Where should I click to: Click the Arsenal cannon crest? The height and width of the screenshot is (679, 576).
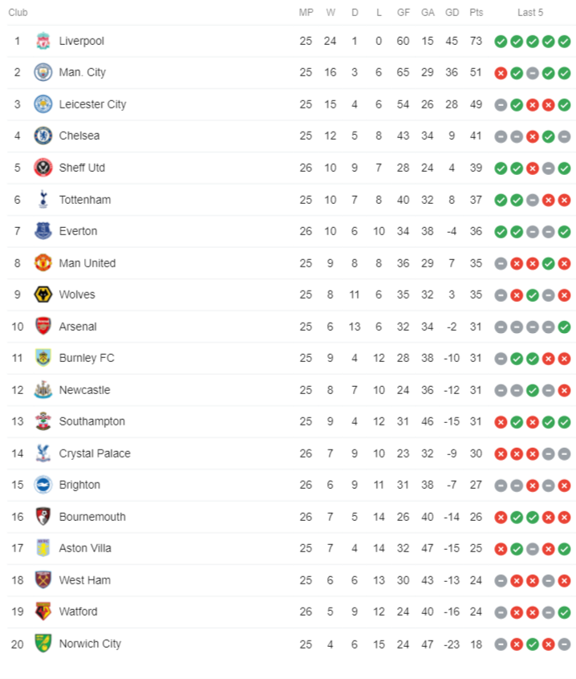pyautogui.click(x=43, y=326)
